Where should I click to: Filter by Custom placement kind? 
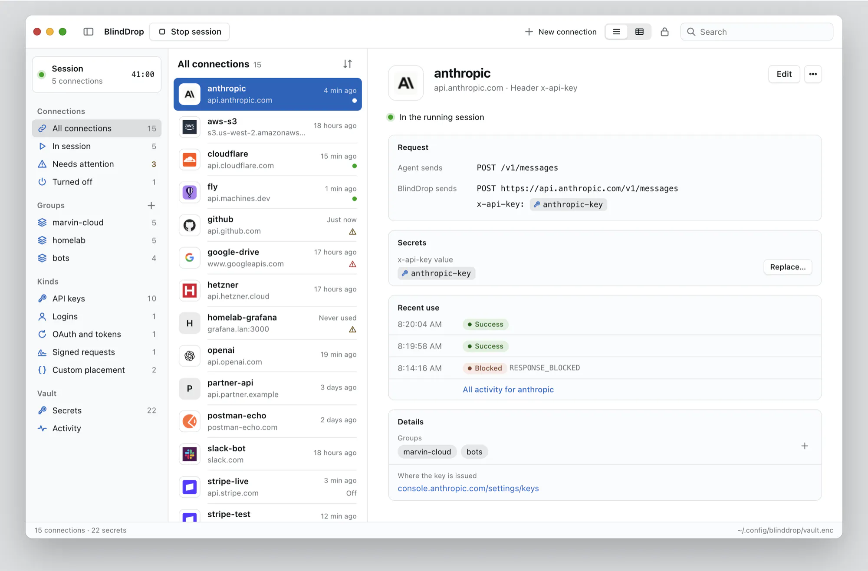[x=97, y=370]
